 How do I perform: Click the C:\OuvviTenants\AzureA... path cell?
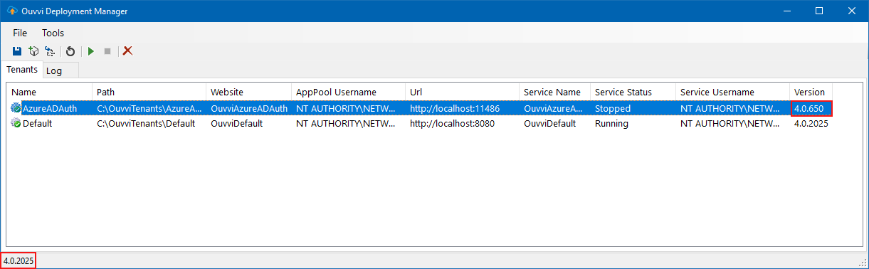[x=149, y=108]
